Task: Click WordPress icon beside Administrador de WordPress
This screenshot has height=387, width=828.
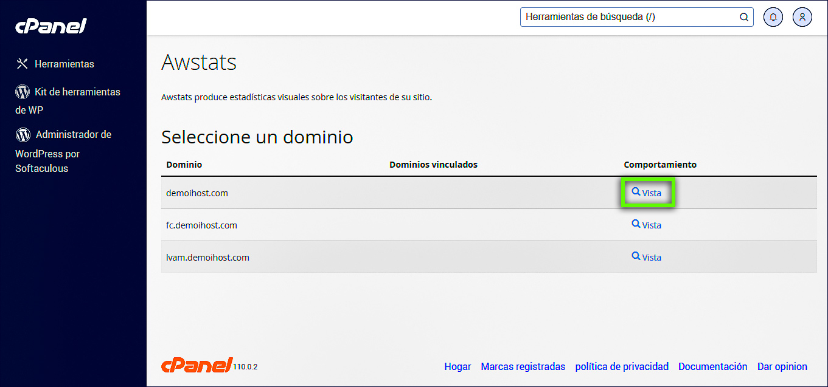Action: click(x=23, y=134)
